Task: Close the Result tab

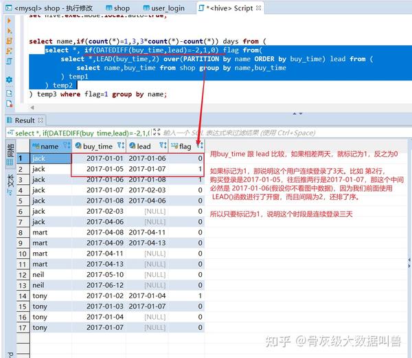Action: [x=41, y=120]
